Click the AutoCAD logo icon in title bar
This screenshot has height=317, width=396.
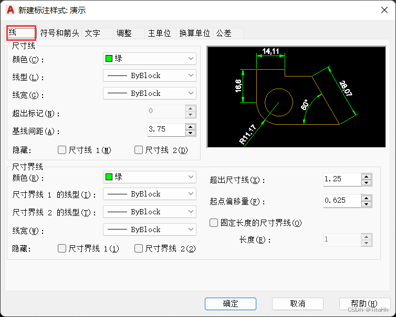pos(11,10)
